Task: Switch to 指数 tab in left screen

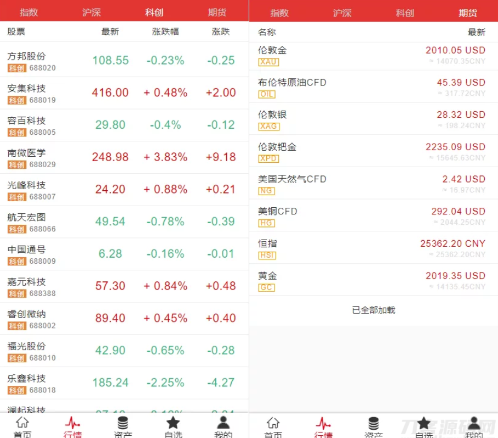Action: 28,13
